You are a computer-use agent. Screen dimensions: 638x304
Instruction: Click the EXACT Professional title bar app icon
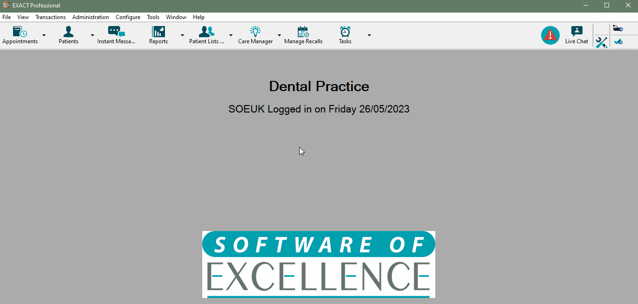[7, 5]
